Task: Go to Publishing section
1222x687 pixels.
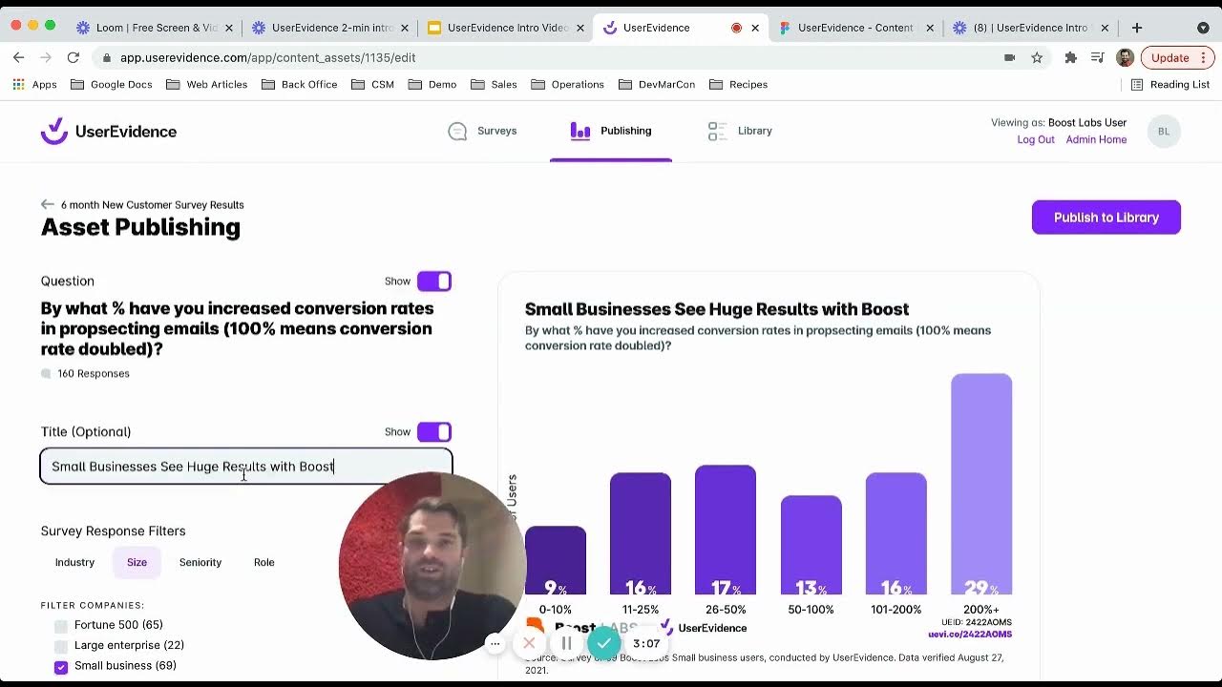Action: click(611, 131)
